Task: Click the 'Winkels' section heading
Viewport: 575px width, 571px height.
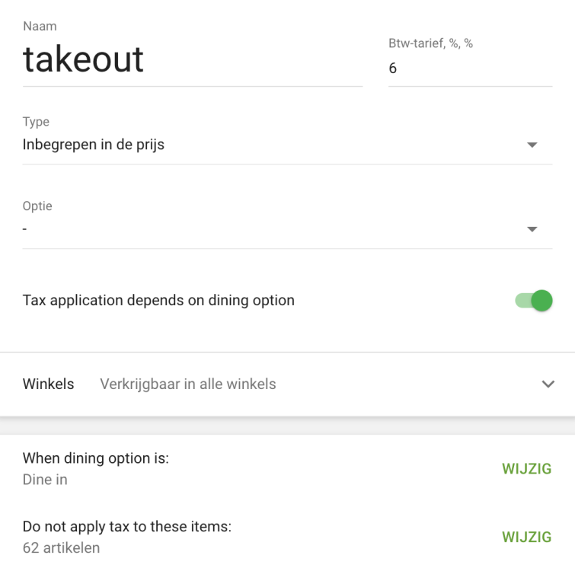Action: pyautogui.click(x=49, y=384)
